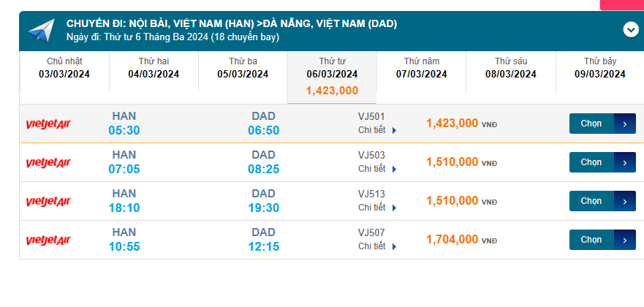This screenshot has height=307, width=644.
Task: Expand Chi tiết details for flight VJ501
Action: coord(377,130)
